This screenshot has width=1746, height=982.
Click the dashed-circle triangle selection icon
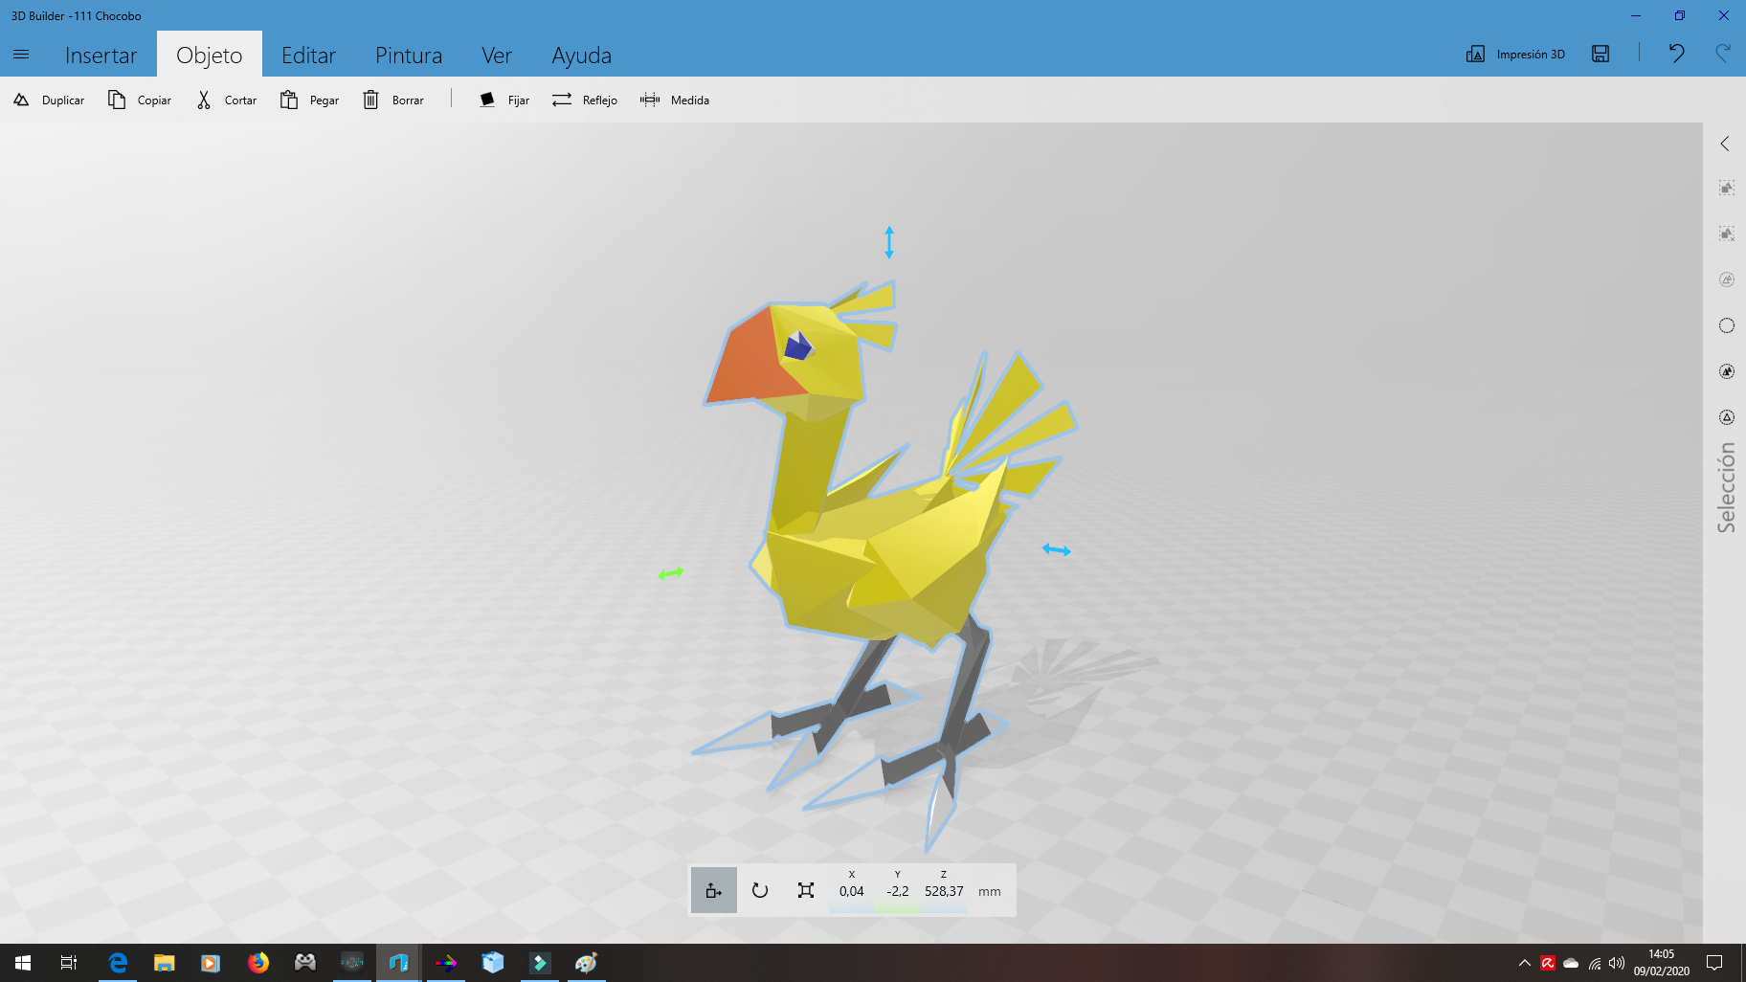click(x=1727, y=417)
